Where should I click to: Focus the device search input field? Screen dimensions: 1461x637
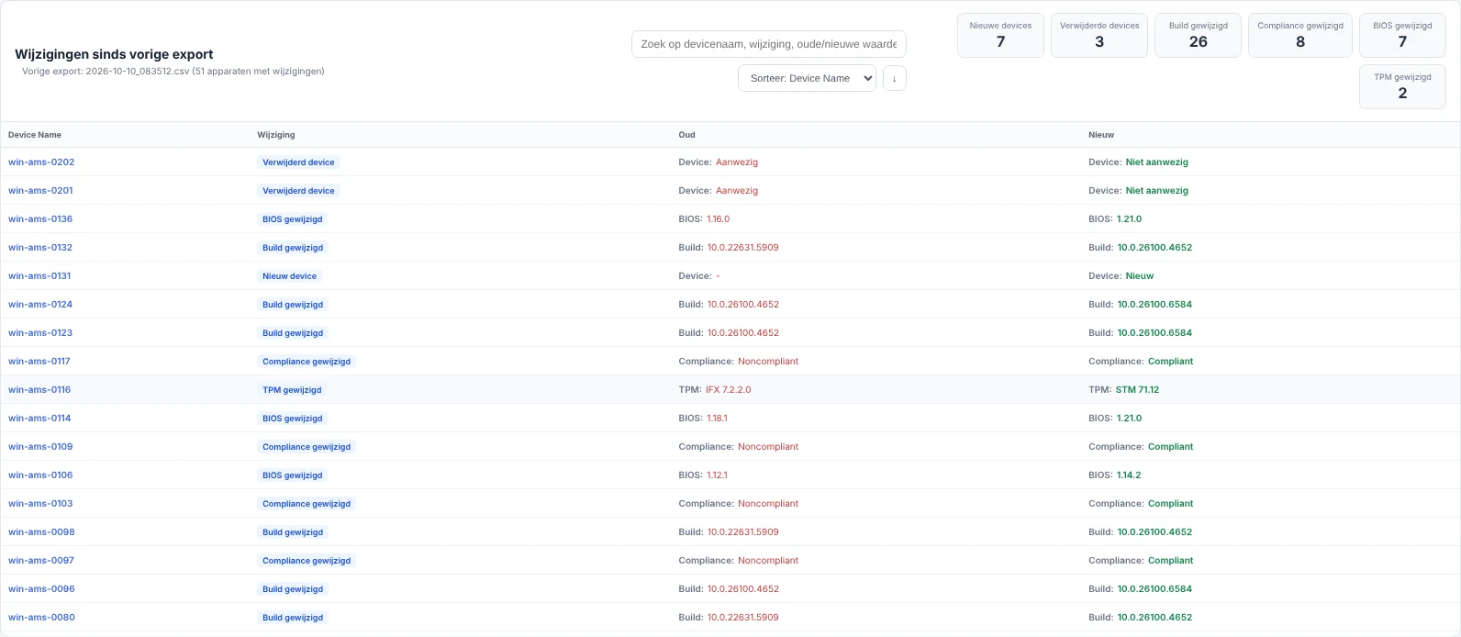[x=769, y=44]
